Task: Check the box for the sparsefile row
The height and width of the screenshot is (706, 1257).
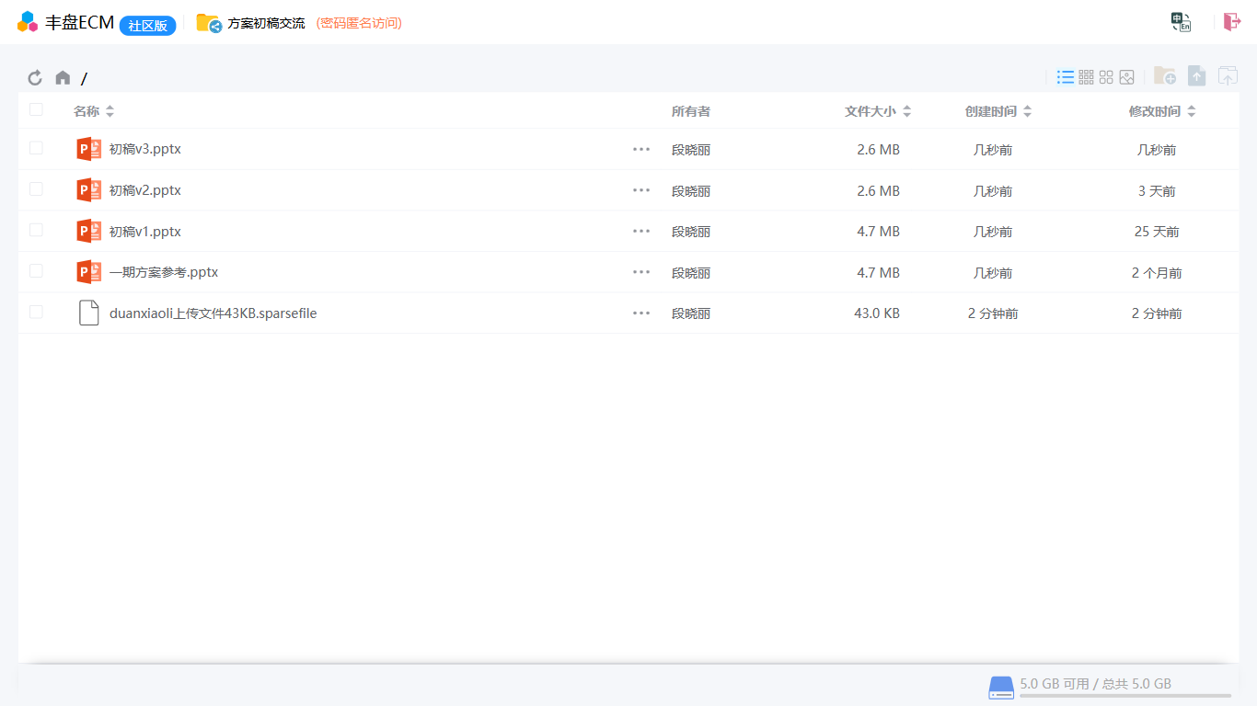Action: (x=36, y=312)
